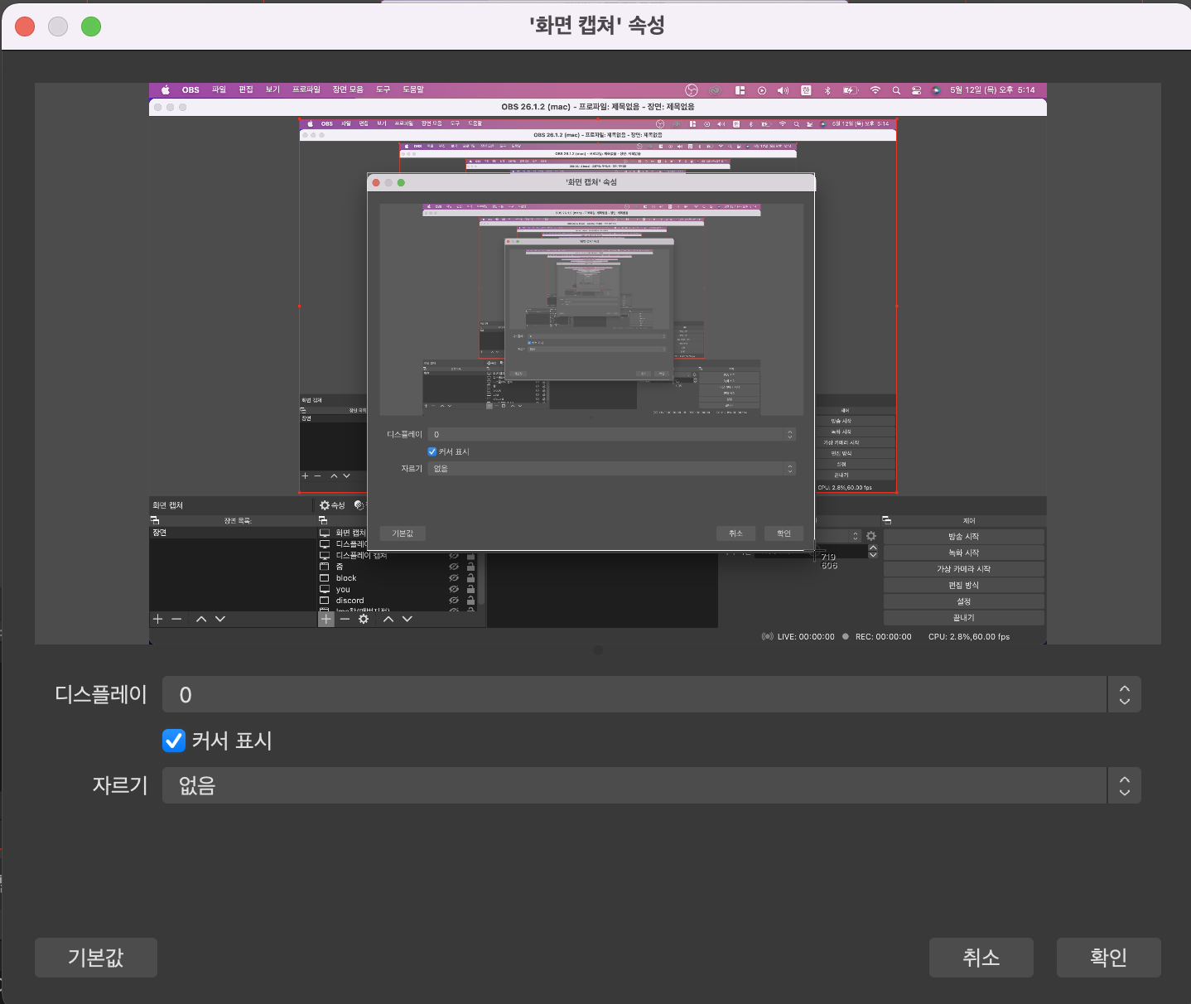The height and width of the screenshot is (1004, 1191).
Task: Toggle the lock icon for the discord source
Action: click(470, 601)
